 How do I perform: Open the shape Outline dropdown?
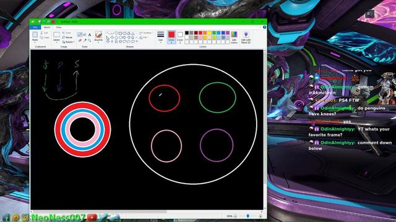[x=145, y=33]
